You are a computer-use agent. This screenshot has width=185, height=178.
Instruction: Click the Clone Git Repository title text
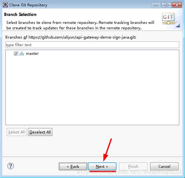click(28, 5)
